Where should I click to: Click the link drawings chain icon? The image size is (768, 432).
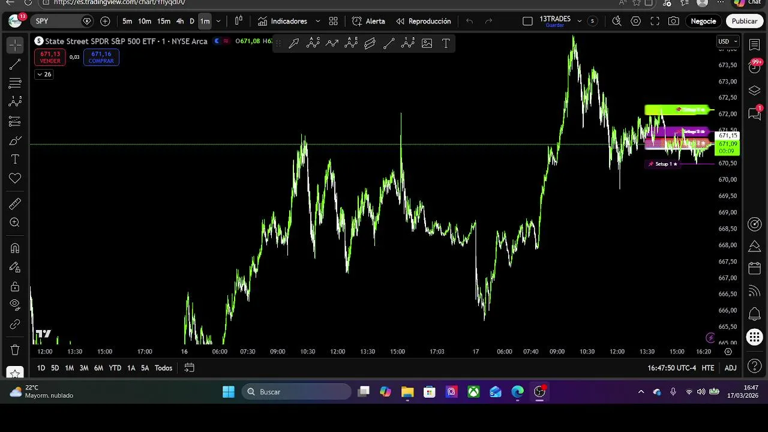pyautogui.click(x=15, y=324)
